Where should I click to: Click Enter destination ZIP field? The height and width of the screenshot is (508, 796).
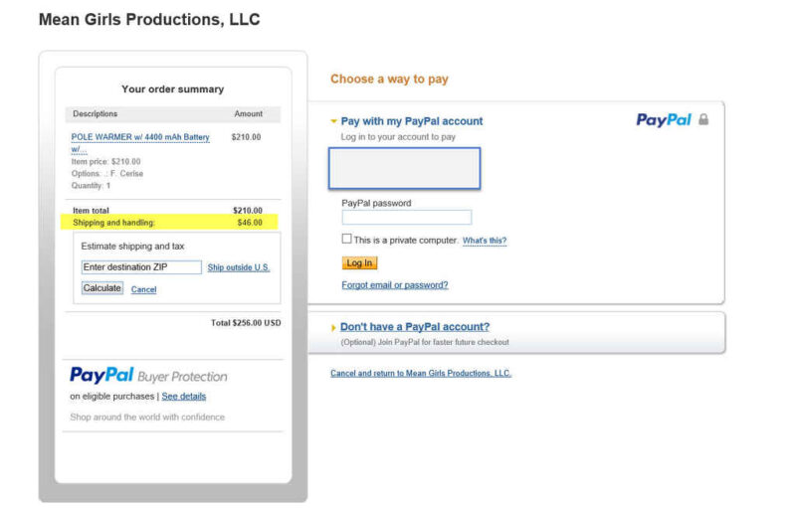click(x=141, y=267)
